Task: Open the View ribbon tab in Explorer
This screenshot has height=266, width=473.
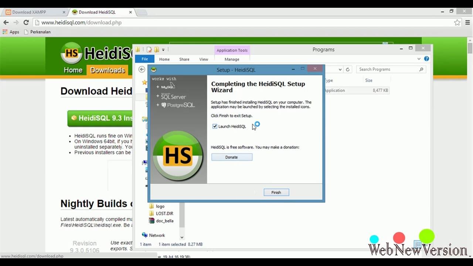Action: (x=204, y=59)
